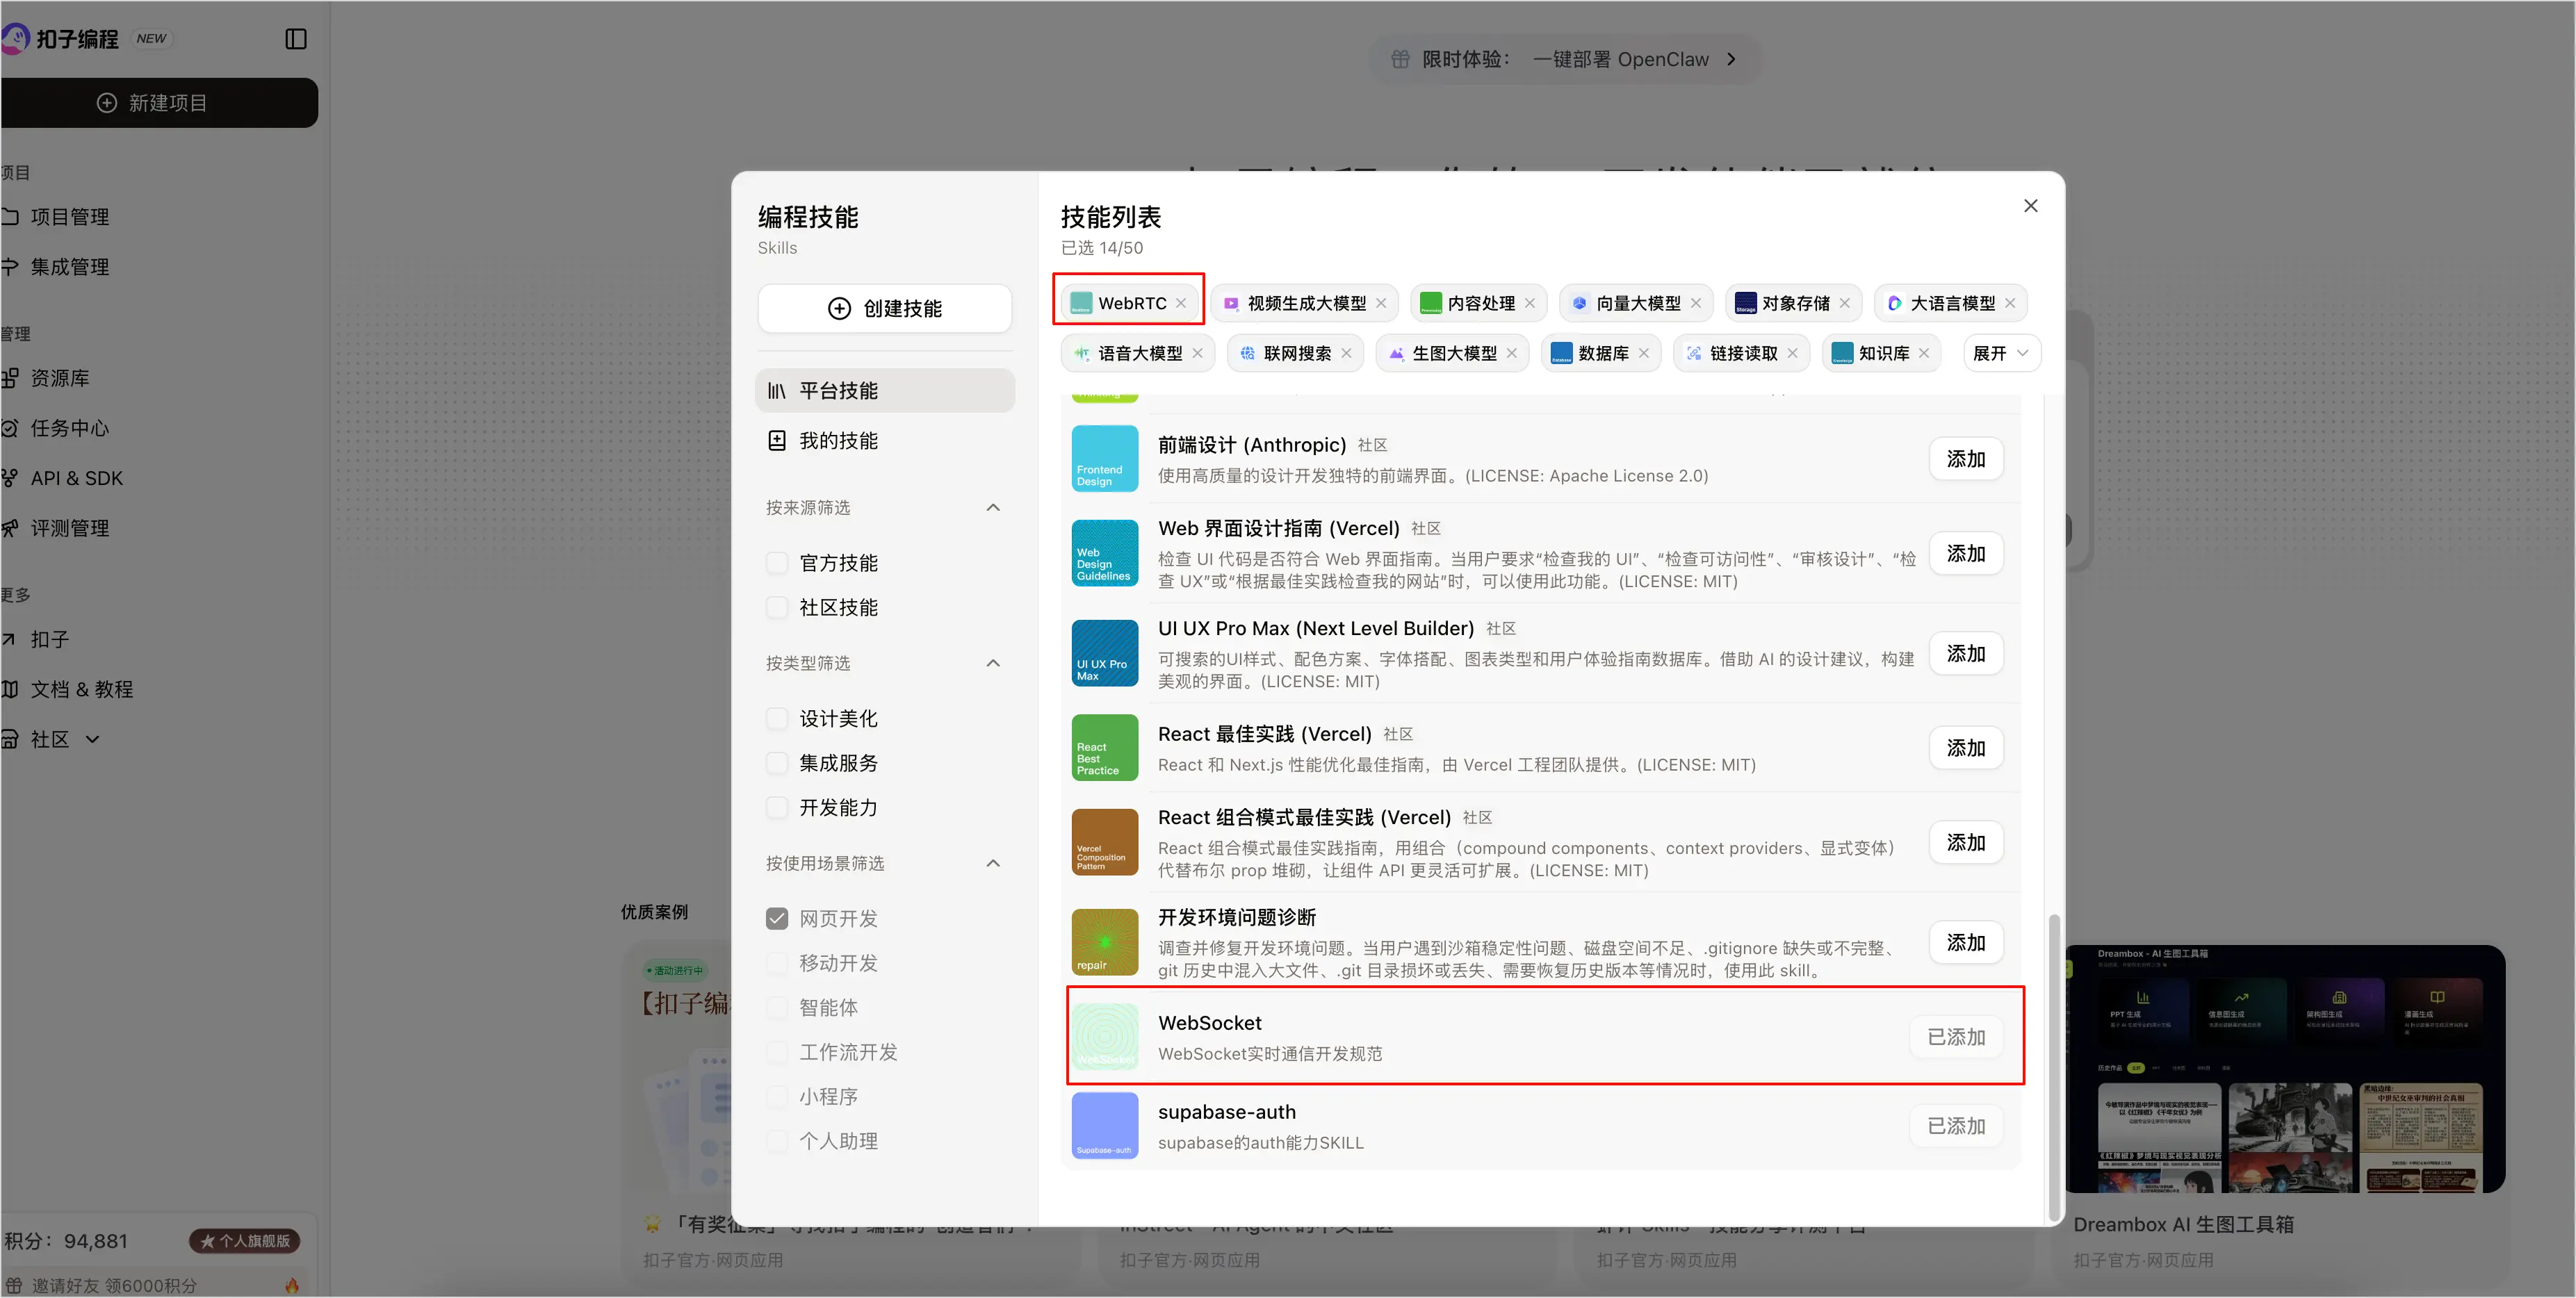This screenshot has width=2576, height=1298.
Task: Remove the 对象存储 skill tag
Action: [1845, 303]
